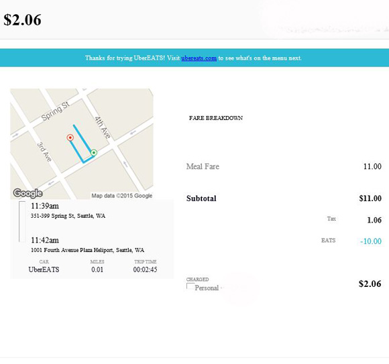
Task: Click the 00:02:45 trip time value
Action: coord(145,269)
